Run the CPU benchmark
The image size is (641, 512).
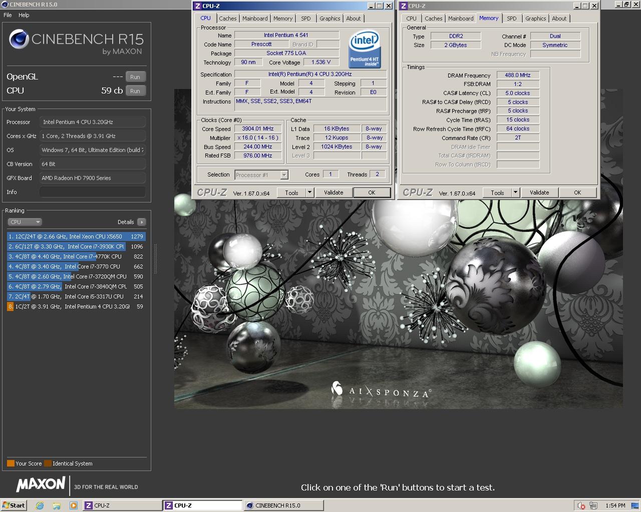(135, 91)
